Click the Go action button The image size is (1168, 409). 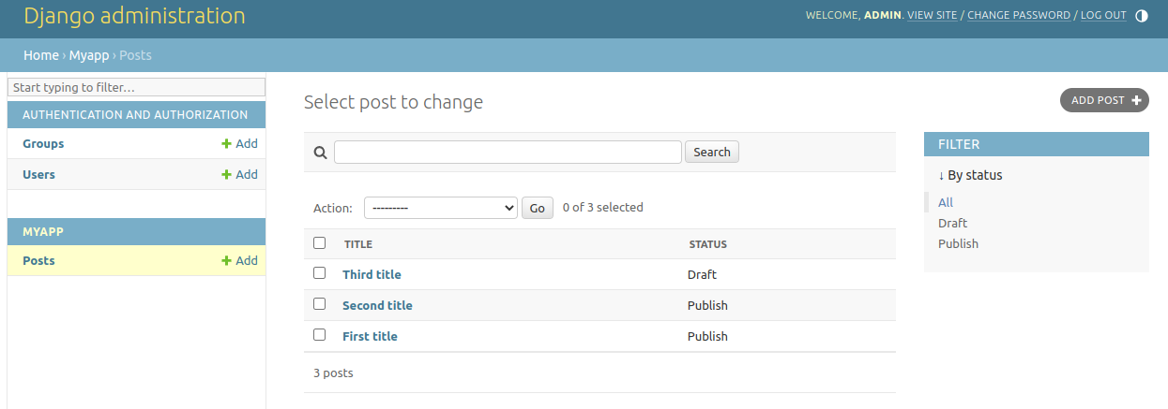click(x=537, y=208)
